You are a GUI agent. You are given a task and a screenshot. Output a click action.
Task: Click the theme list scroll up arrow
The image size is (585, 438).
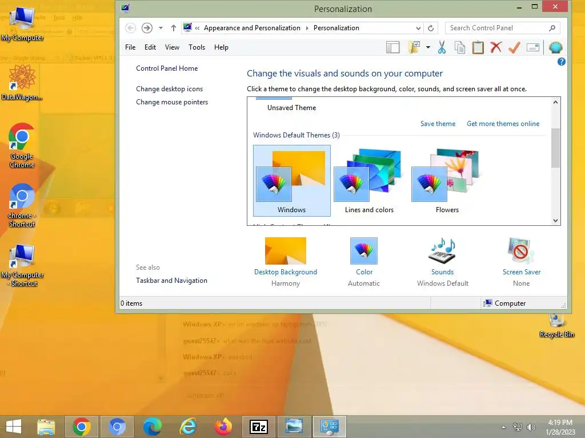(x=555, y=102)
